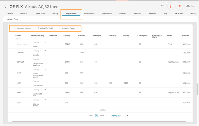The width and height of the screenshot is (199, 126).
Task: Click the Airport Name input field
Action: [22, 44]
